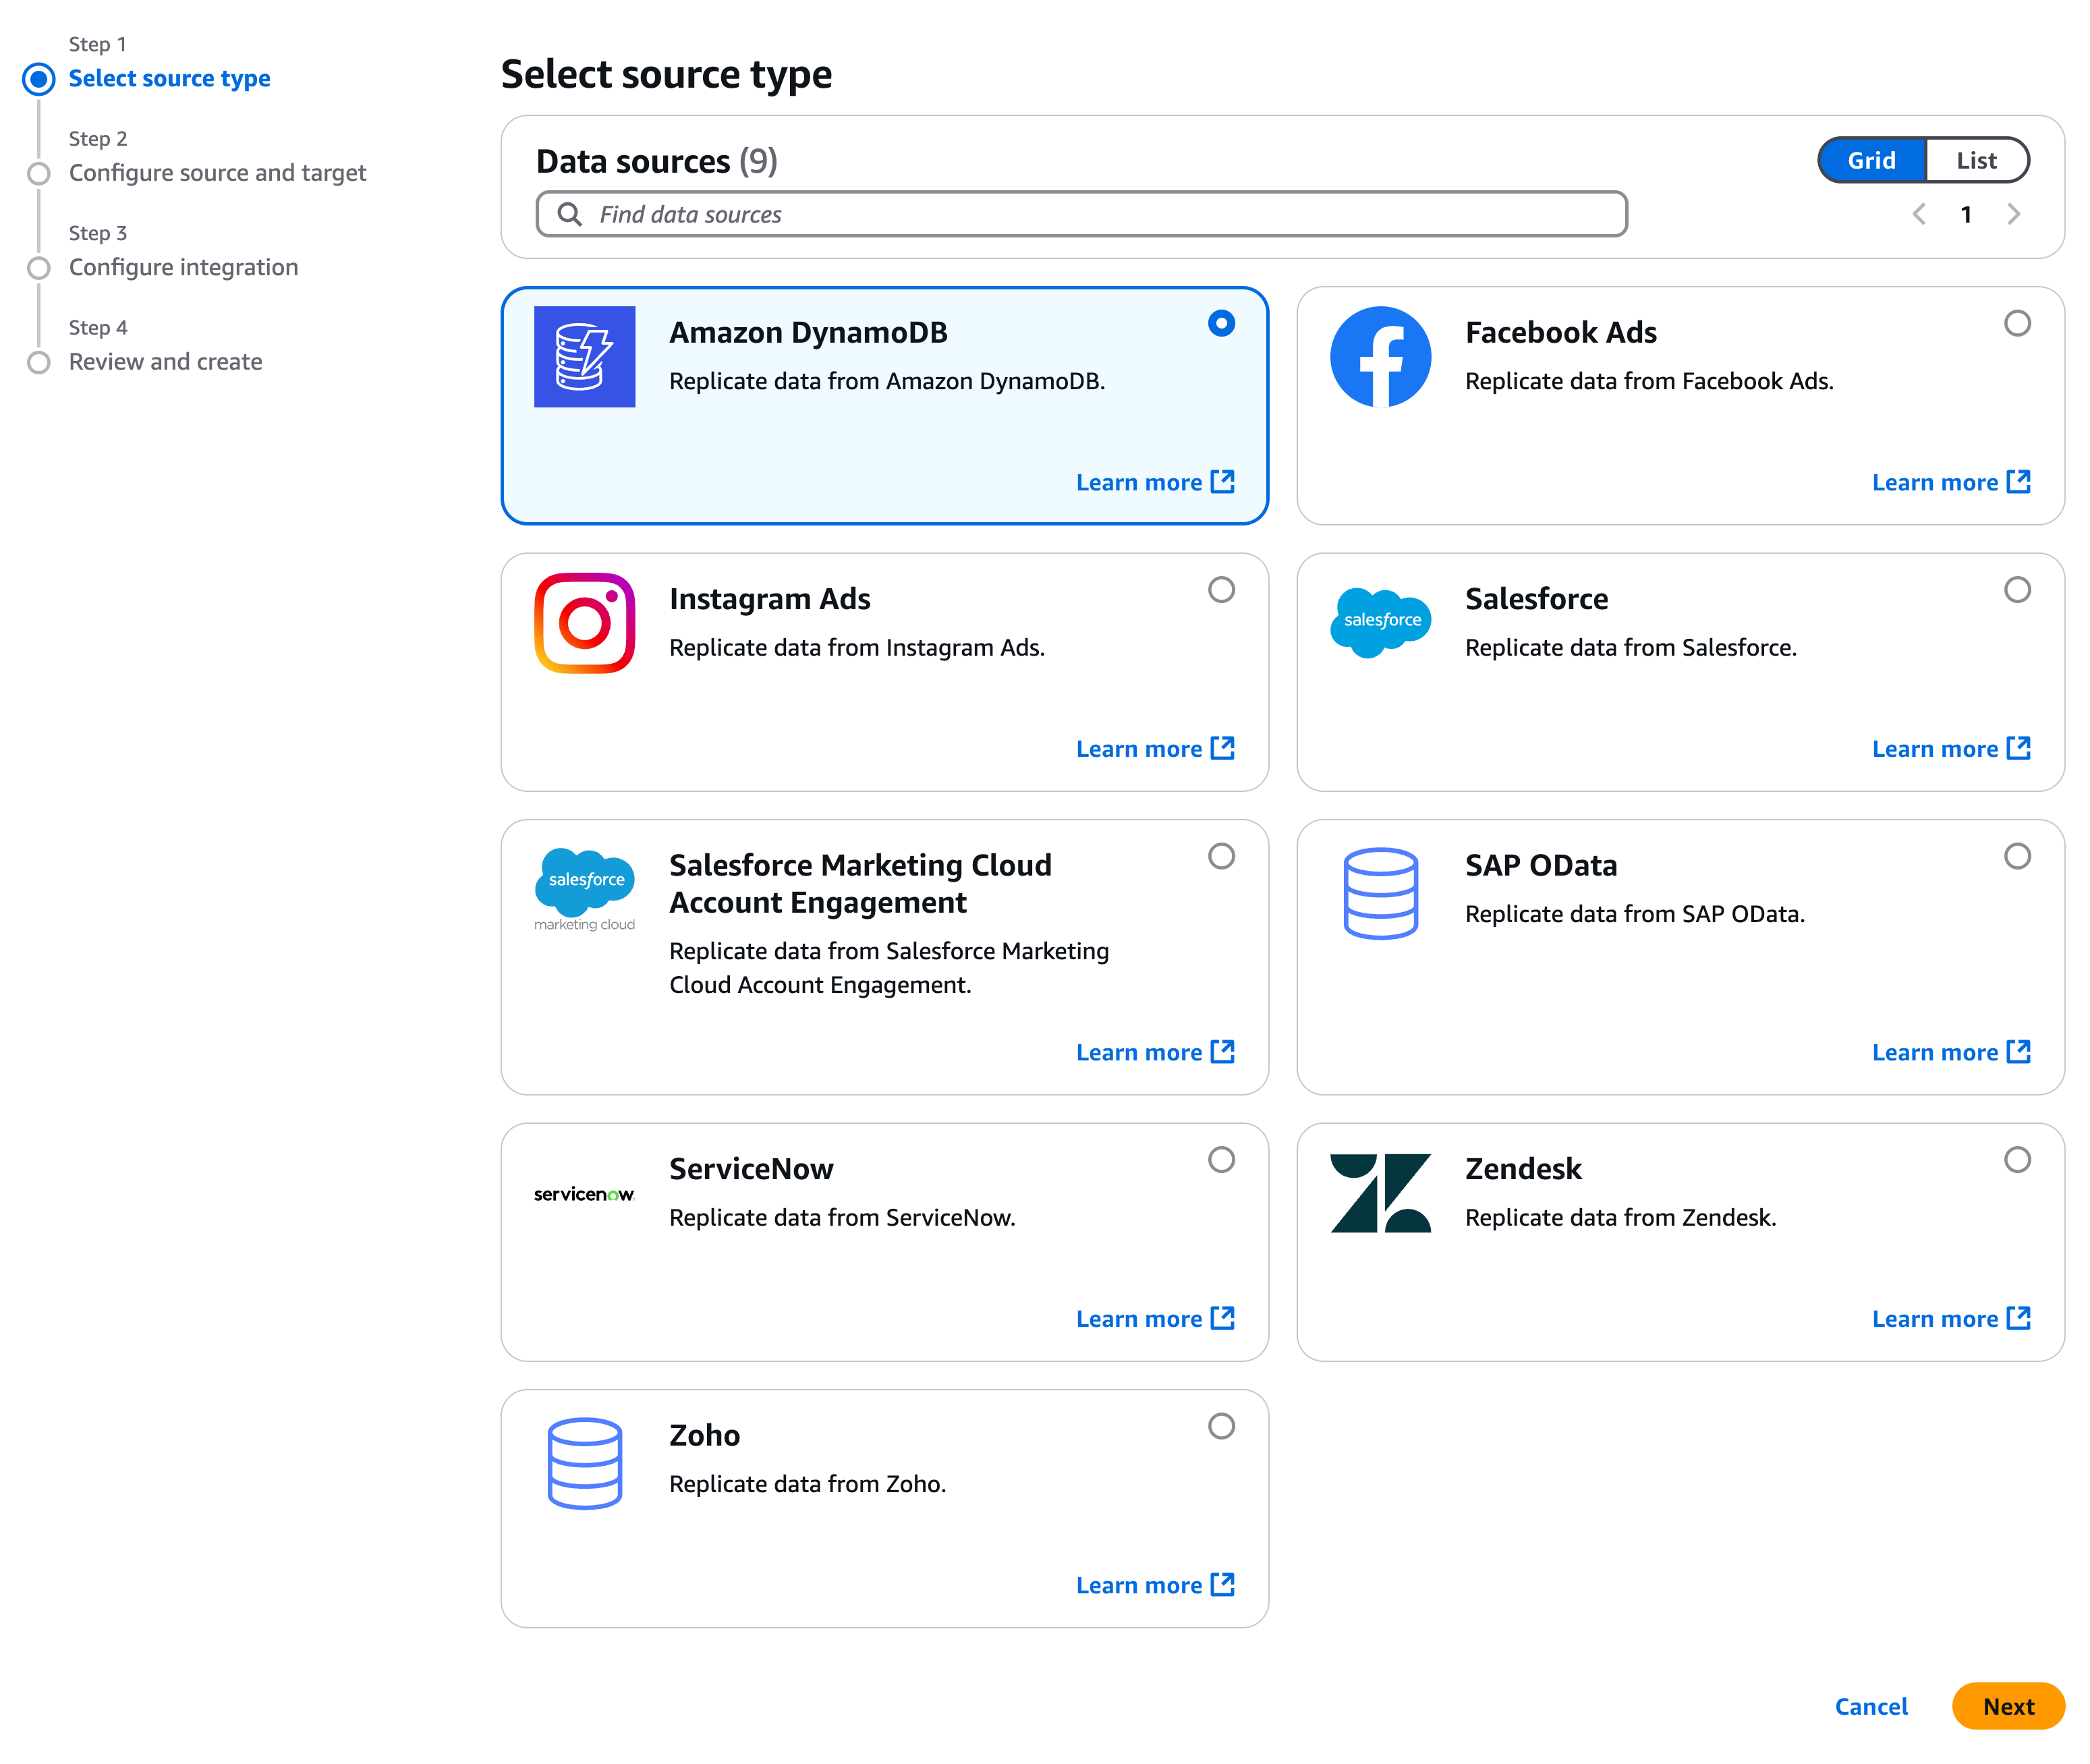Select the Facebook Ads radio button
This screenshot has width=2090, height=1764.
(2017, 323)
